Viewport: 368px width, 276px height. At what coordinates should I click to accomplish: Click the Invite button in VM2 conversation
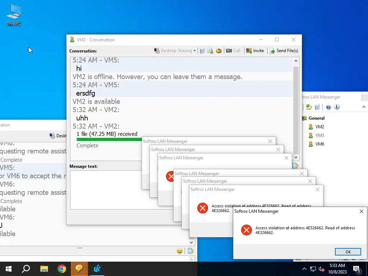pos(255,51)
